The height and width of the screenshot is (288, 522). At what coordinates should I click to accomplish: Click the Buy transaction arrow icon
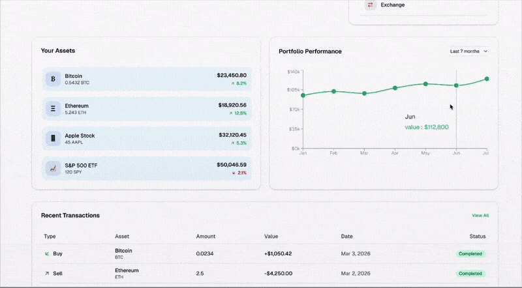tap(47, 253)
